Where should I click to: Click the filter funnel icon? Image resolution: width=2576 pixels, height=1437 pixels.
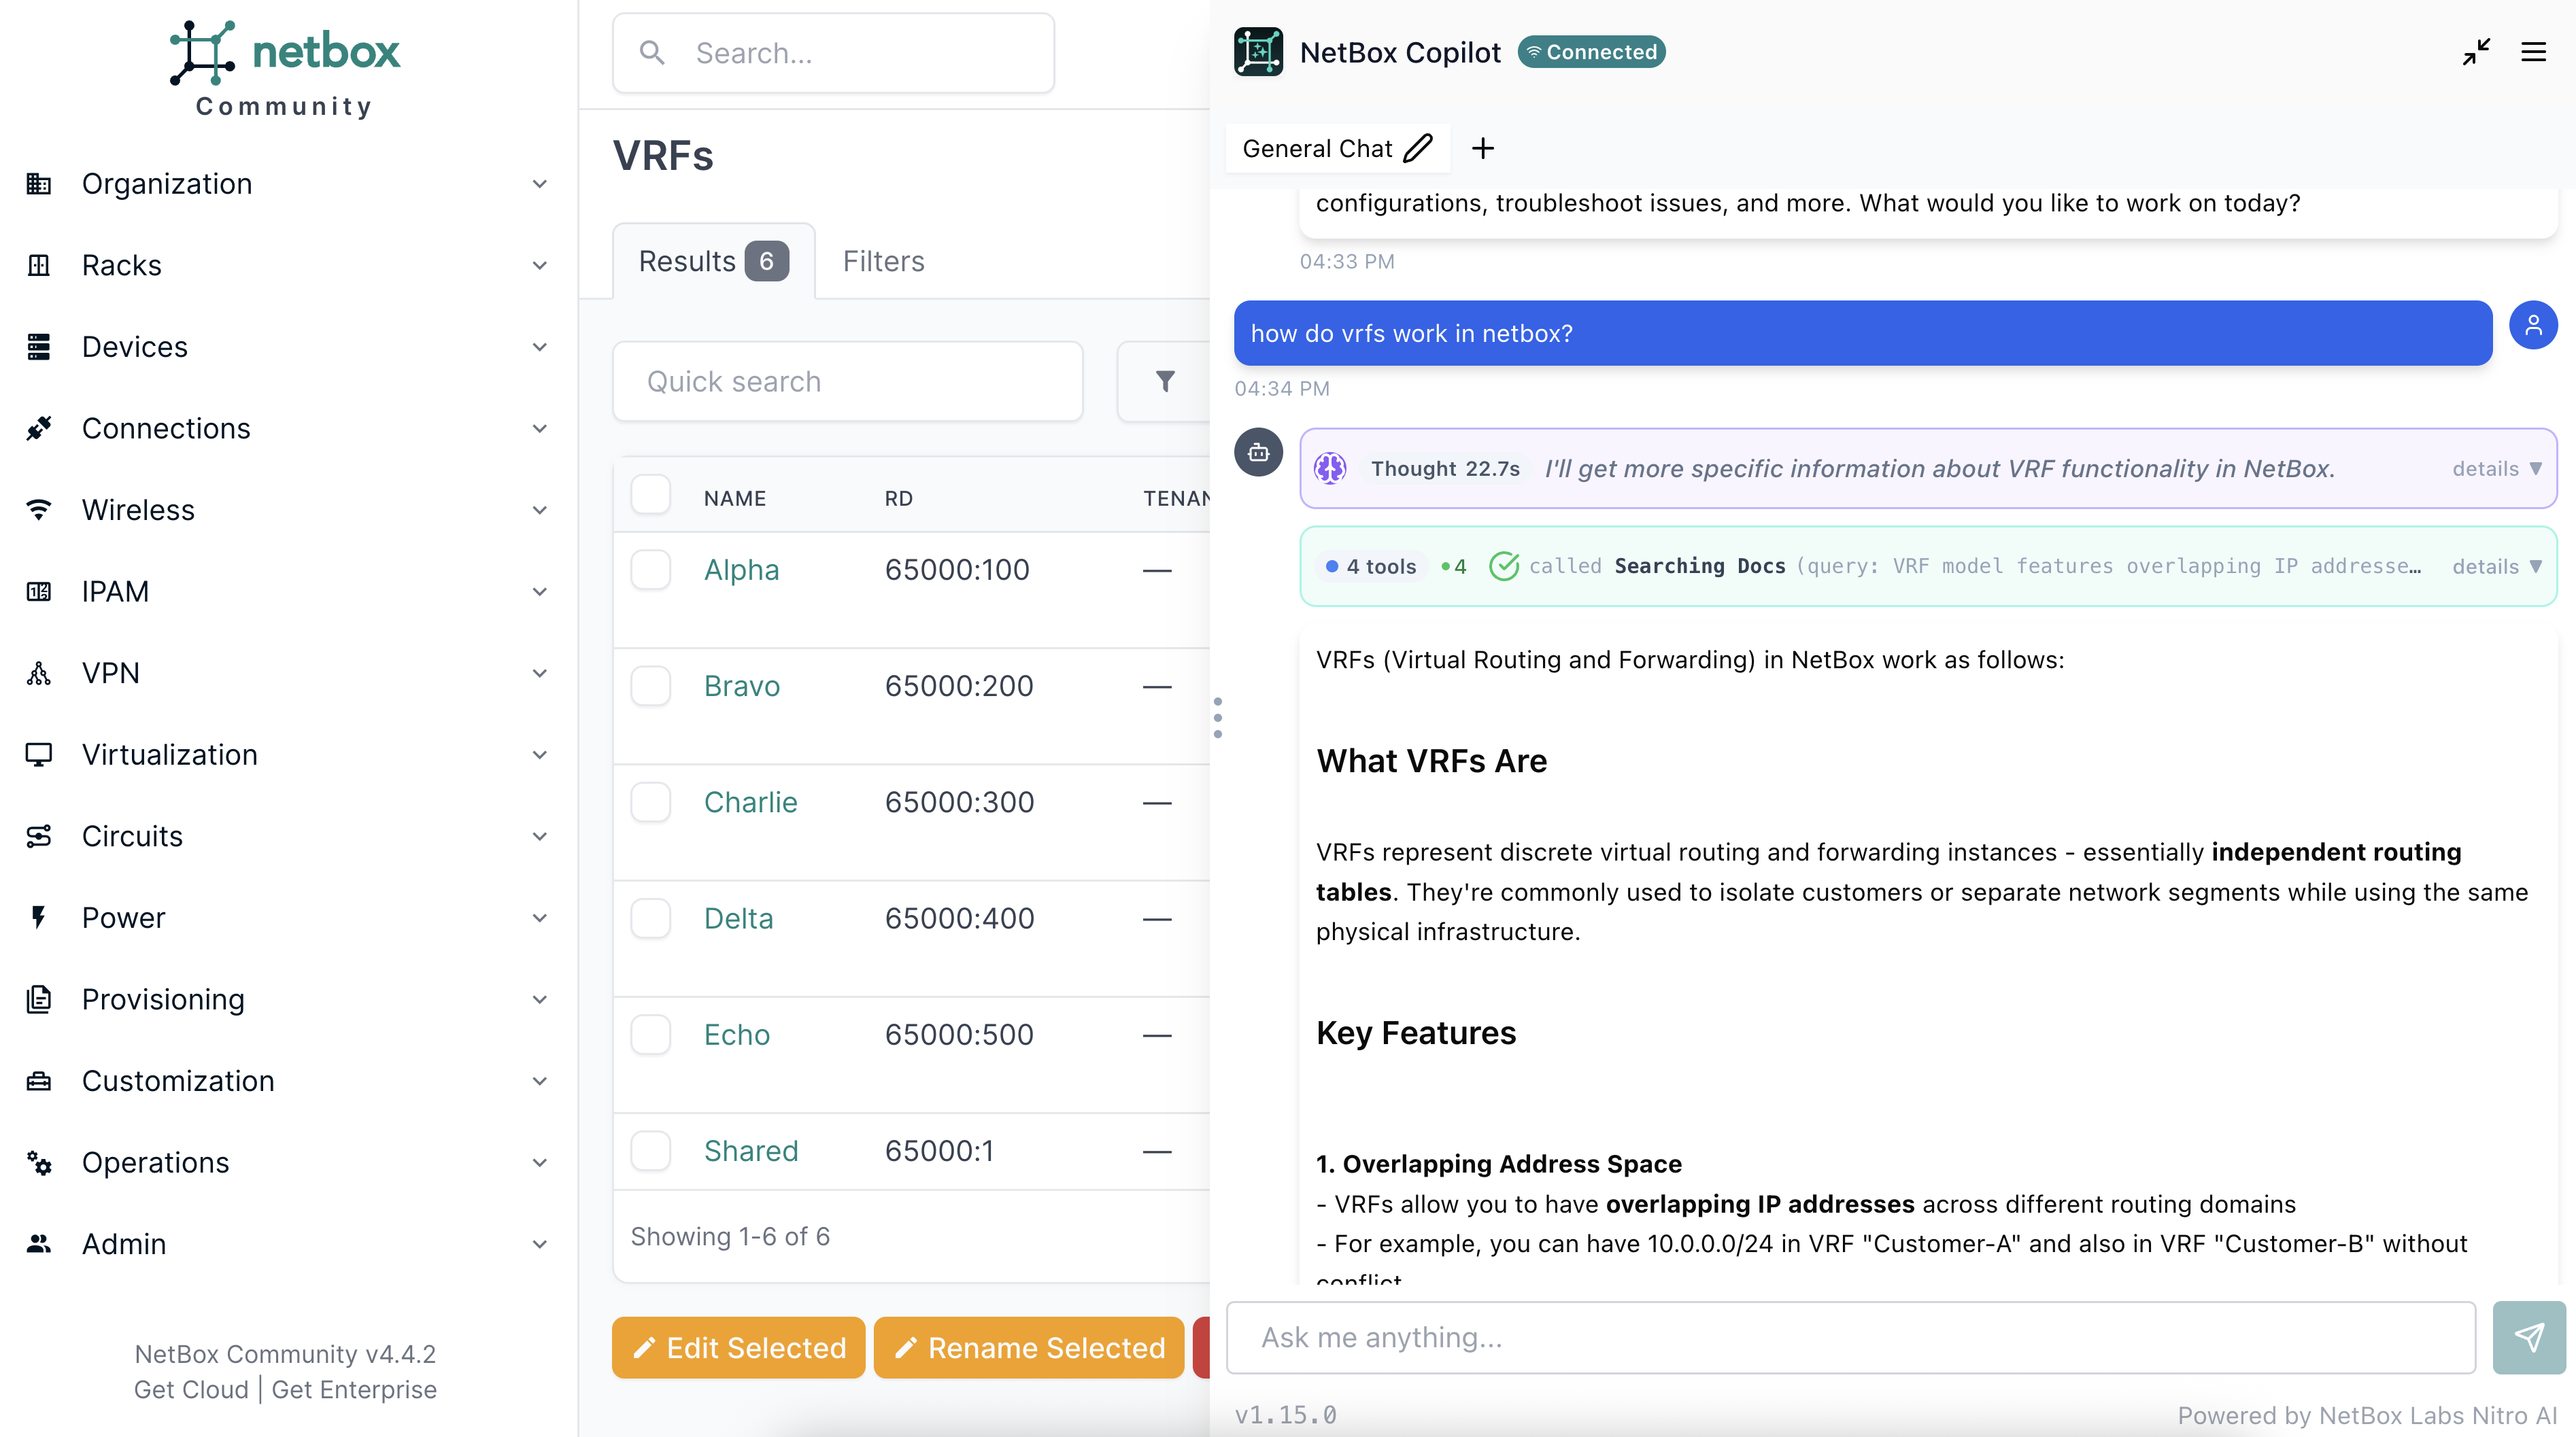coord(1165,382)
